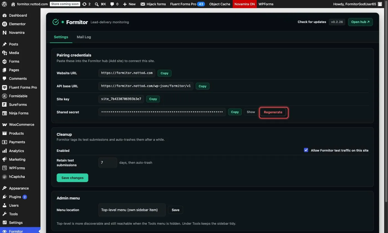The height and width of the screenshot is (233, 388).
Task: Click the Retain test submissions days field
Action: click(x=108, y=162)
